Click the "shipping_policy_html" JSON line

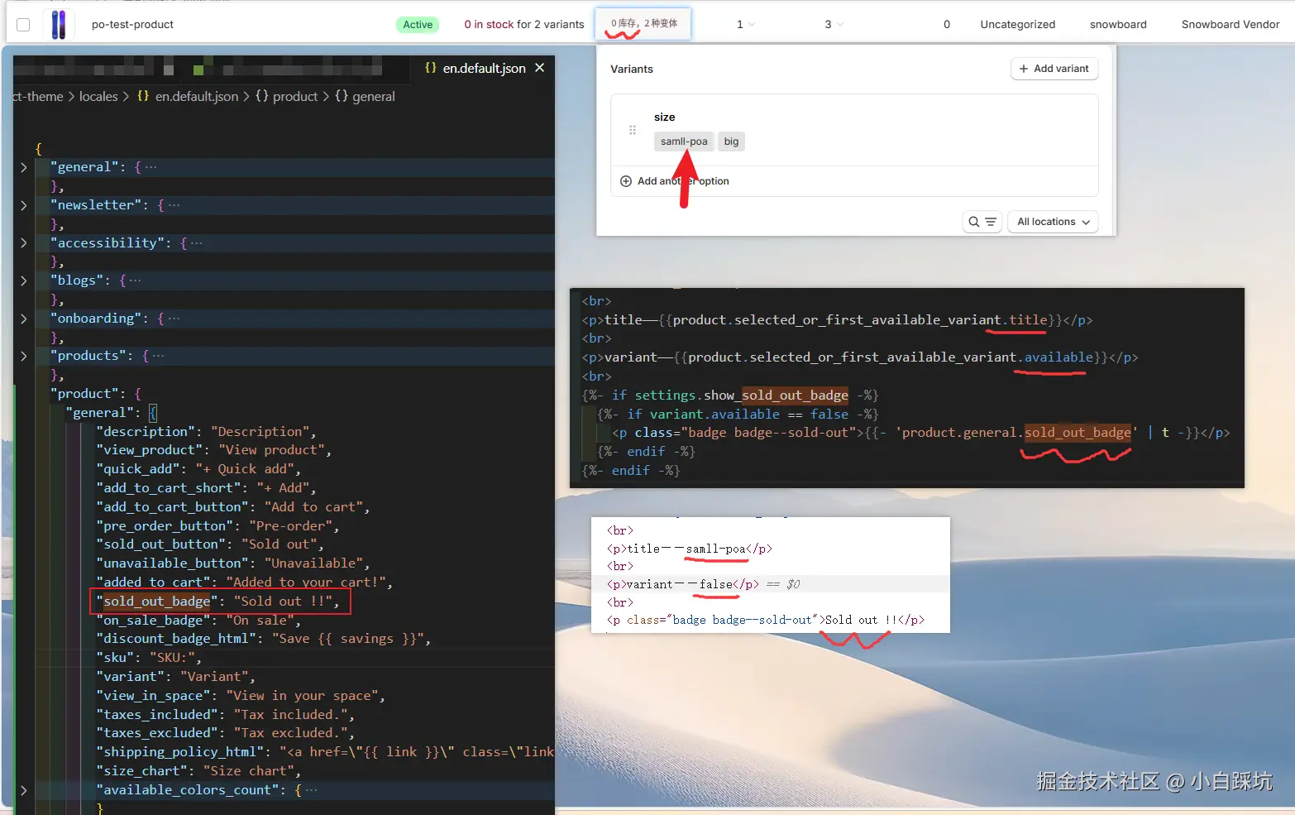click(x=325, y=752)
